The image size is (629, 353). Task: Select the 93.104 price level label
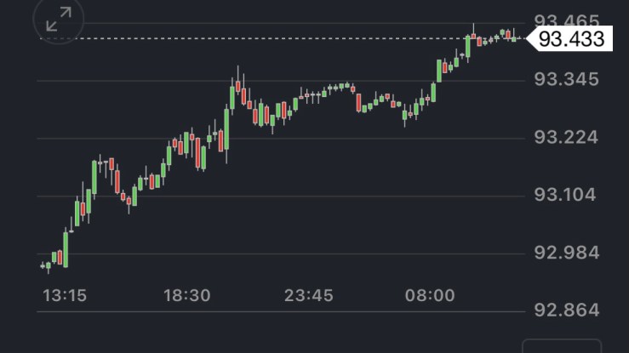pos(565,195)
